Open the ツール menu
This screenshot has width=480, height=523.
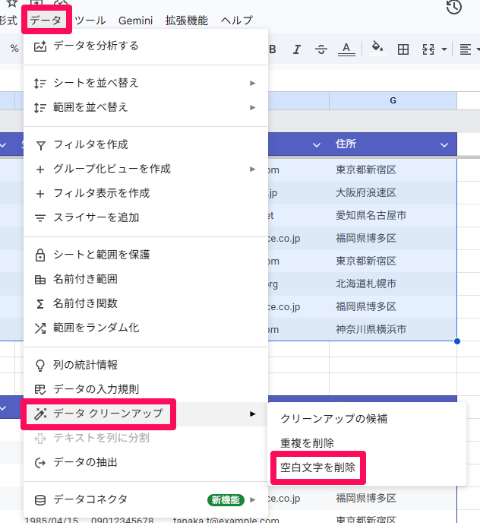point(90,21)
